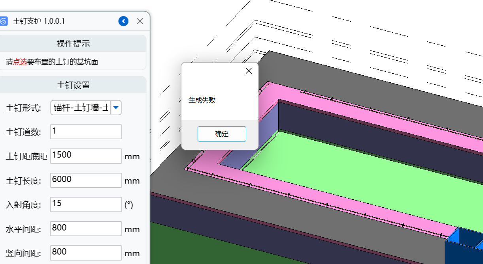
Task: Focus the 竖向间距 input box
Action: (86, 253)
